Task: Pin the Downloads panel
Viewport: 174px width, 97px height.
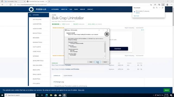Action: point(163,8)
